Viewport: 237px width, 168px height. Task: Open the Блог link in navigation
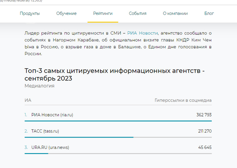(x=209, y=13)
